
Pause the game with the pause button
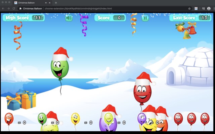pos(145,18)
